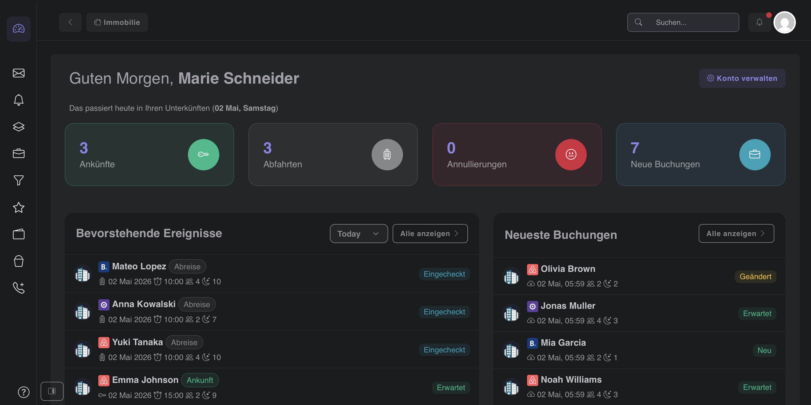Image resolution: width=811 pixels, height=405 pixels.
Task: Toggle the sidebar panel collapse button
Action: [x=52, y=391]
